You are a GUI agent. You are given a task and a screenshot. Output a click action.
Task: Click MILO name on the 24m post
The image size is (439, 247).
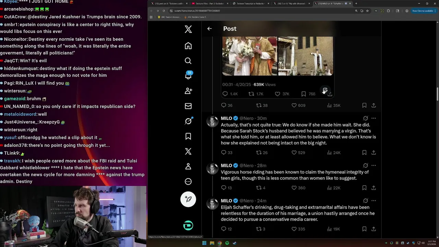226,201
